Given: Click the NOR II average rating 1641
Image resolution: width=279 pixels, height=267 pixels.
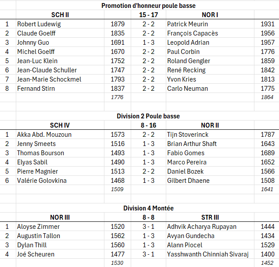Looking at the screenshot, I should (x=266, y=189).
